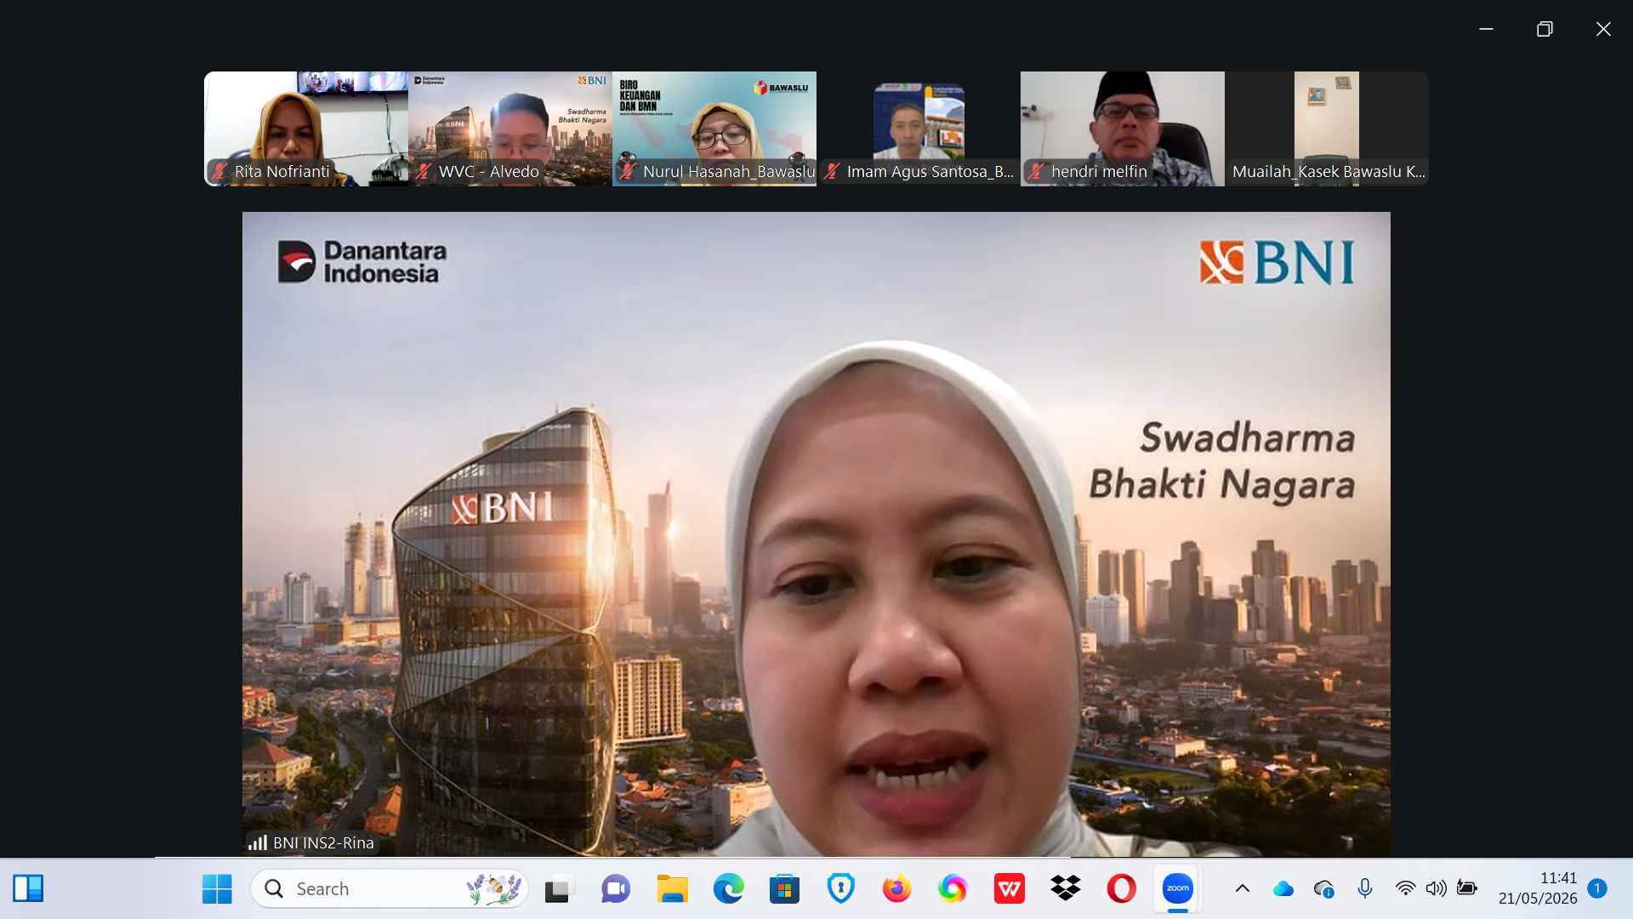The width and height of the screenshot is (1633, 919).
Task: Launch Microsoft Edge browser
Action: point(728,889)
